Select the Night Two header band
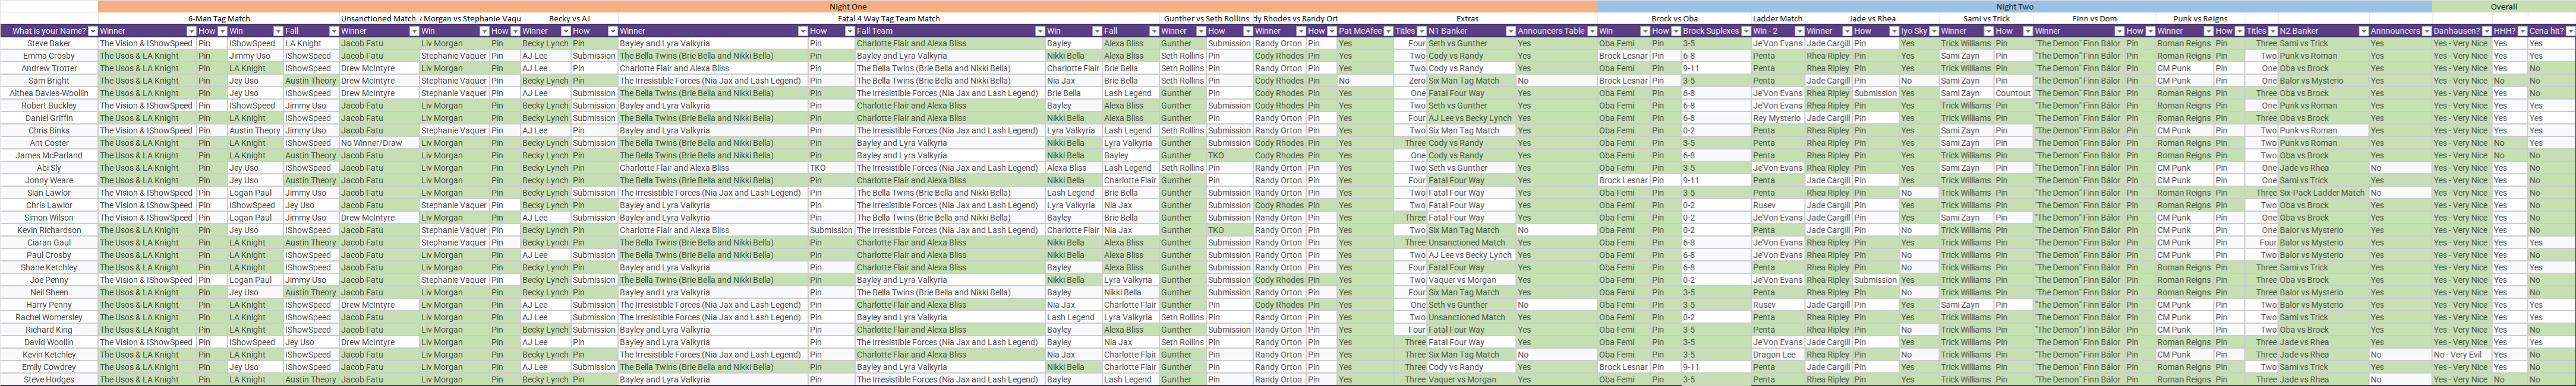2576x386 pixels. (2014, 6)
